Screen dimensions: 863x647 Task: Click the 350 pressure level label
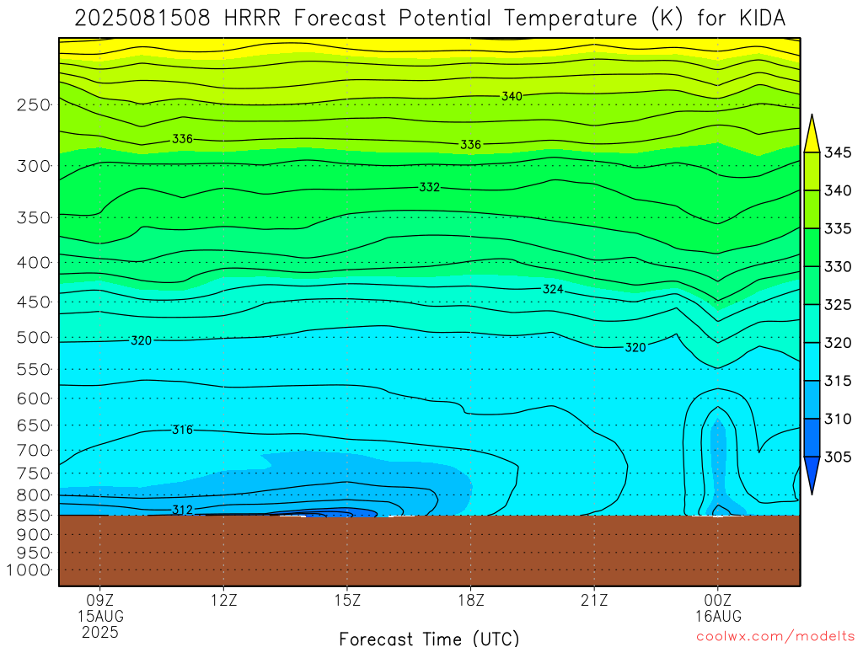(34, 218)
